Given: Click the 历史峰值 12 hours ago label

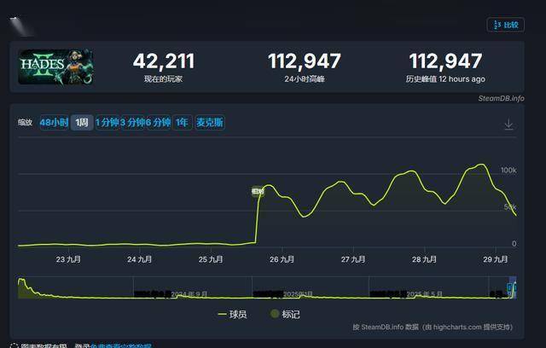Looking at the screenshot, I should click(x=445, y=79).
